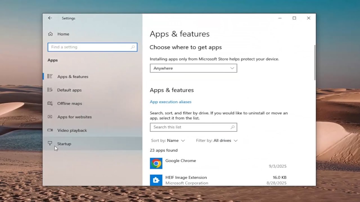This screenshot has width=360, height=202.
Task: Select the Google Chrome app icon
Action: click(x=156, y=163)
